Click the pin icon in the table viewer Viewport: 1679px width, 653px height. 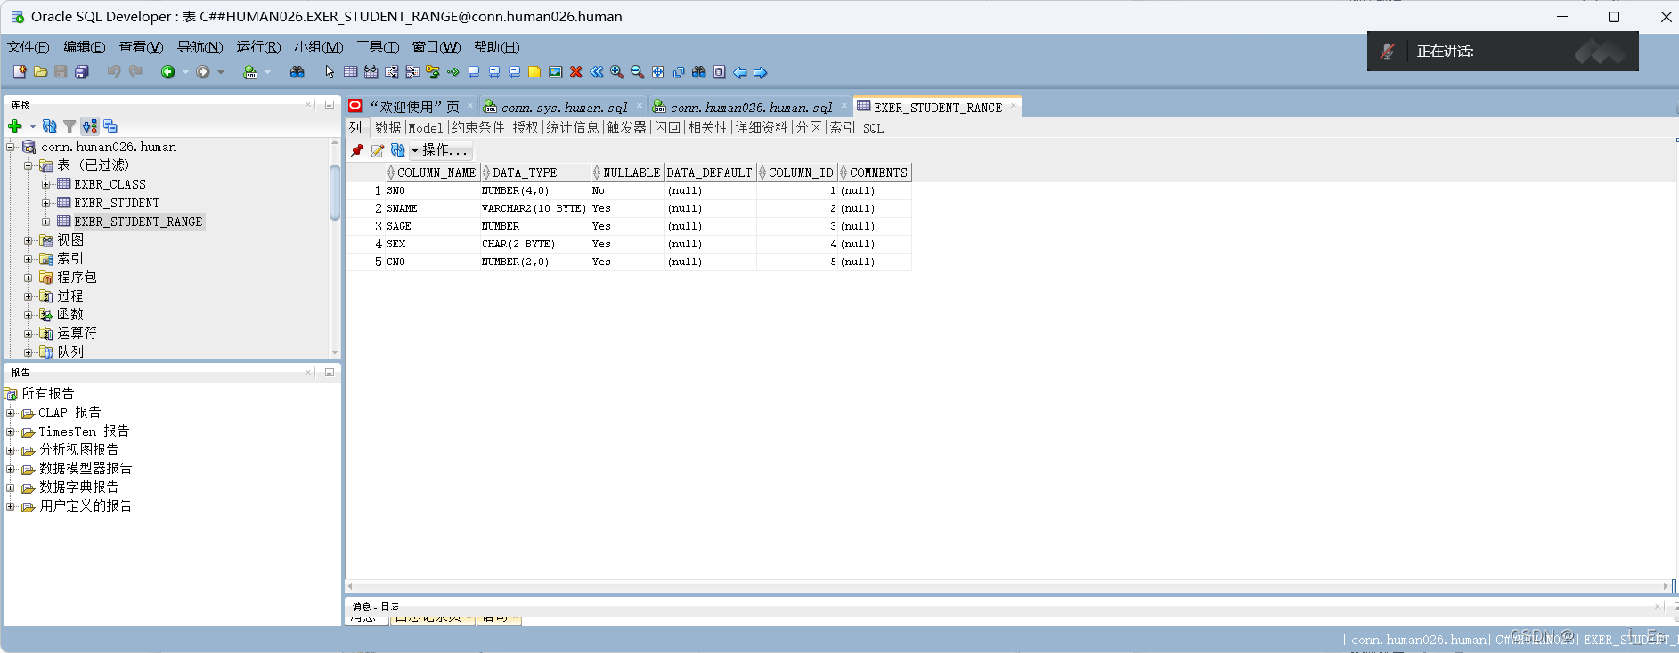click(357, 150)
